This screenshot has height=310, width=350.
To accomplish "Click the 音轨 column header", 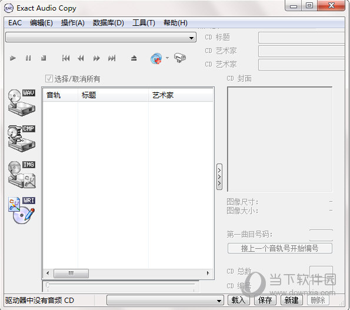I will pos(60,95).
